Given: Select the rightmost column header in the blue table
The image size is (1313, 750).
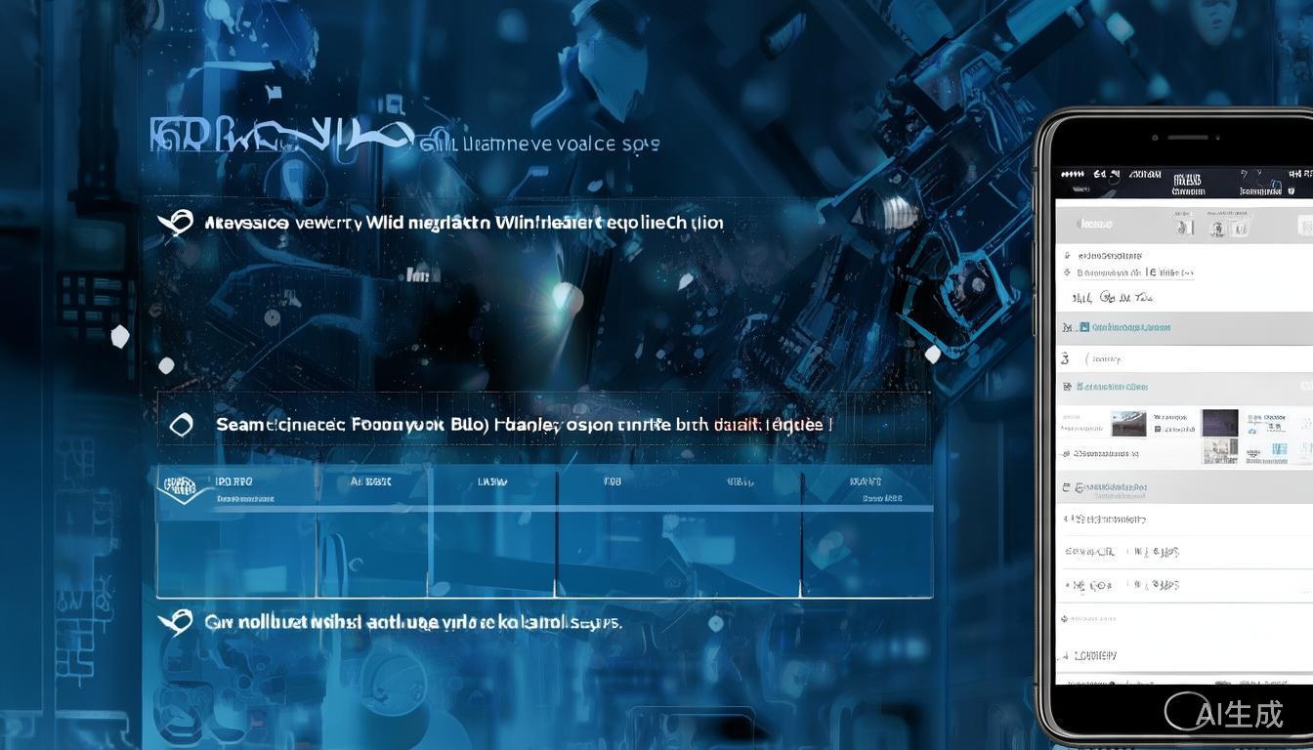Looking at the screenshot, I should click(866, 481).
